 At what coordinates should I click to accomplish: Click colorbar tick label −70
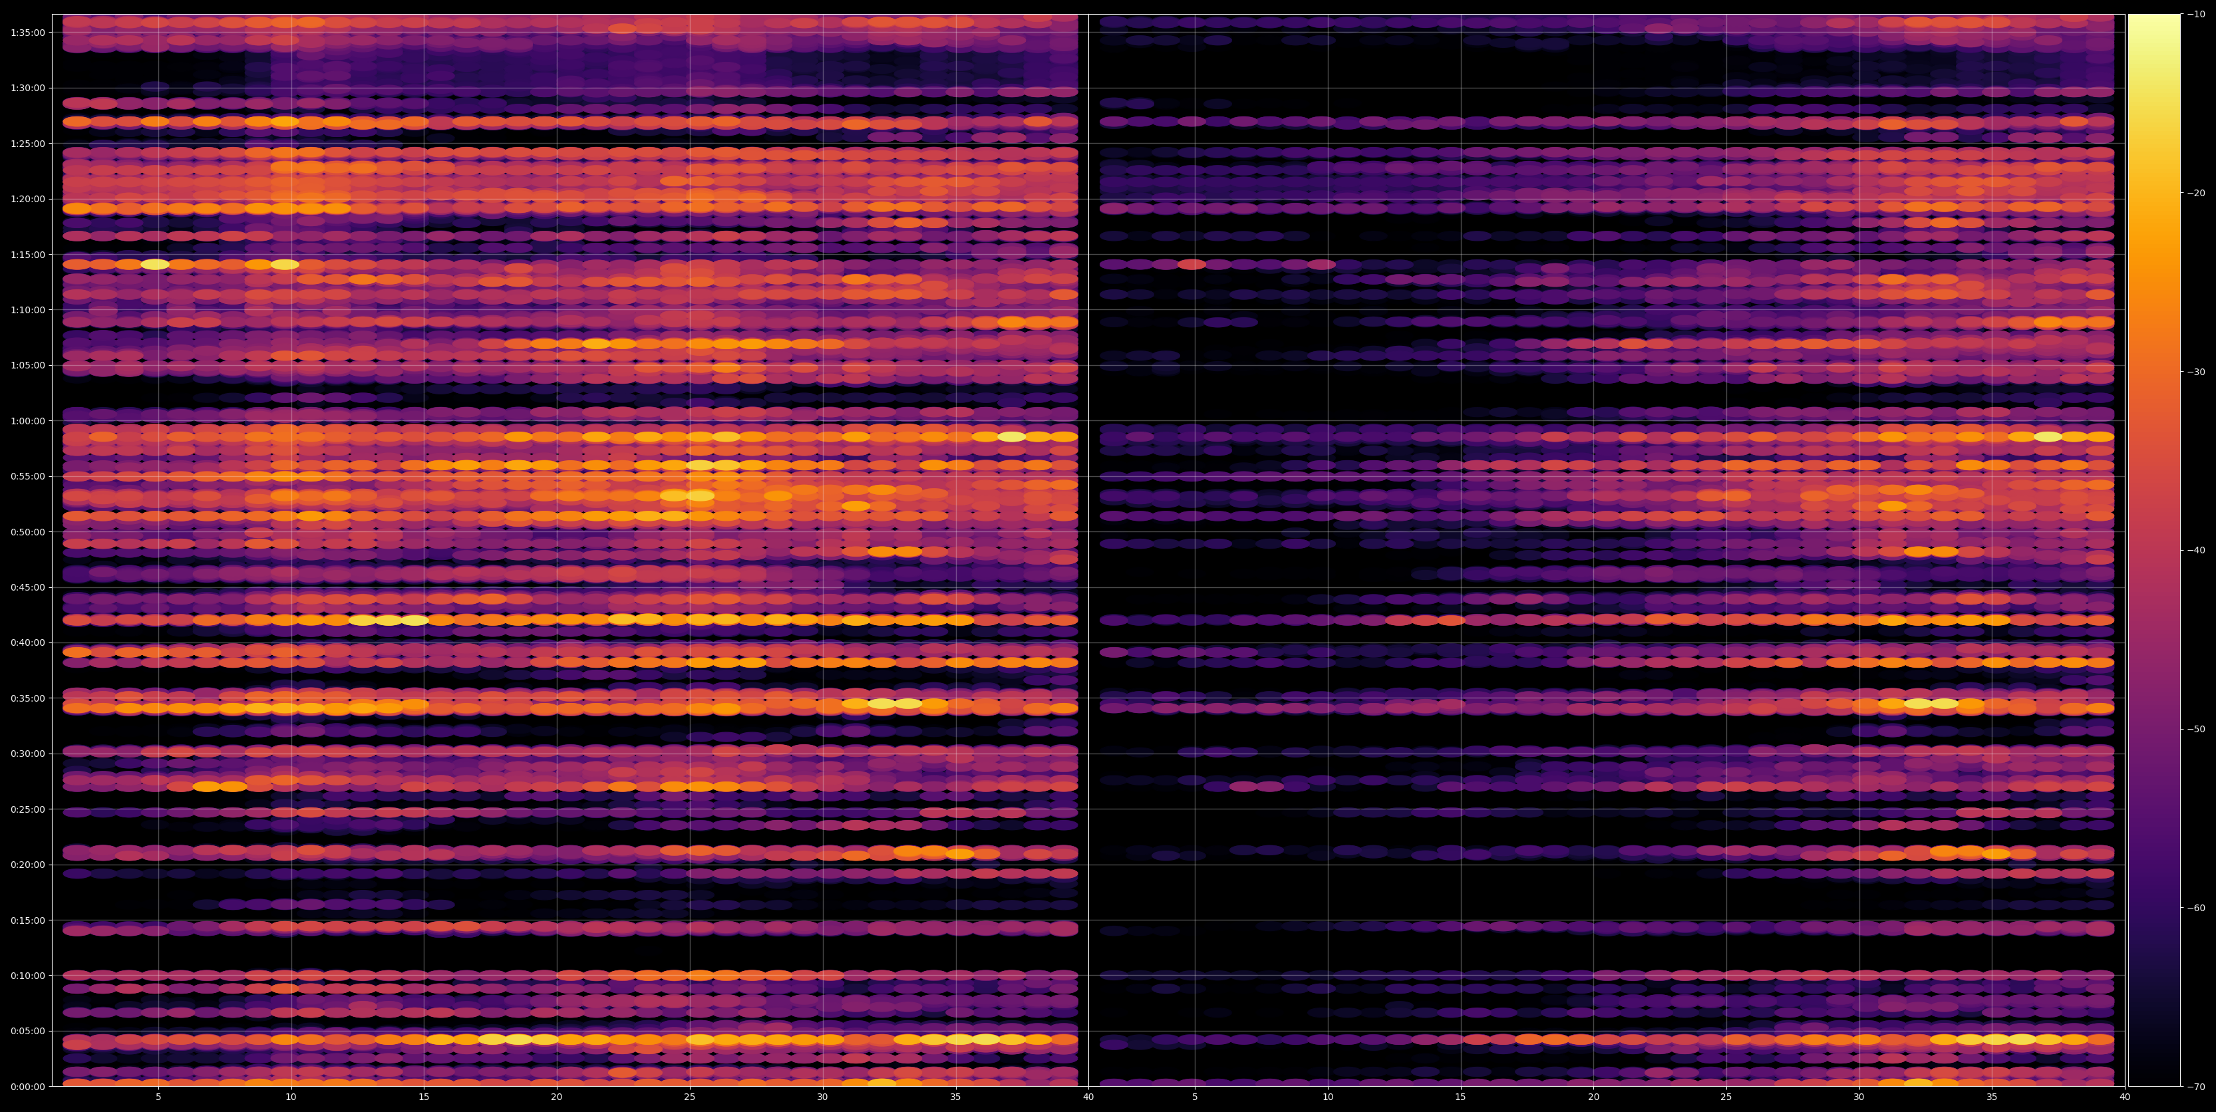[x=2196, y=1087]
